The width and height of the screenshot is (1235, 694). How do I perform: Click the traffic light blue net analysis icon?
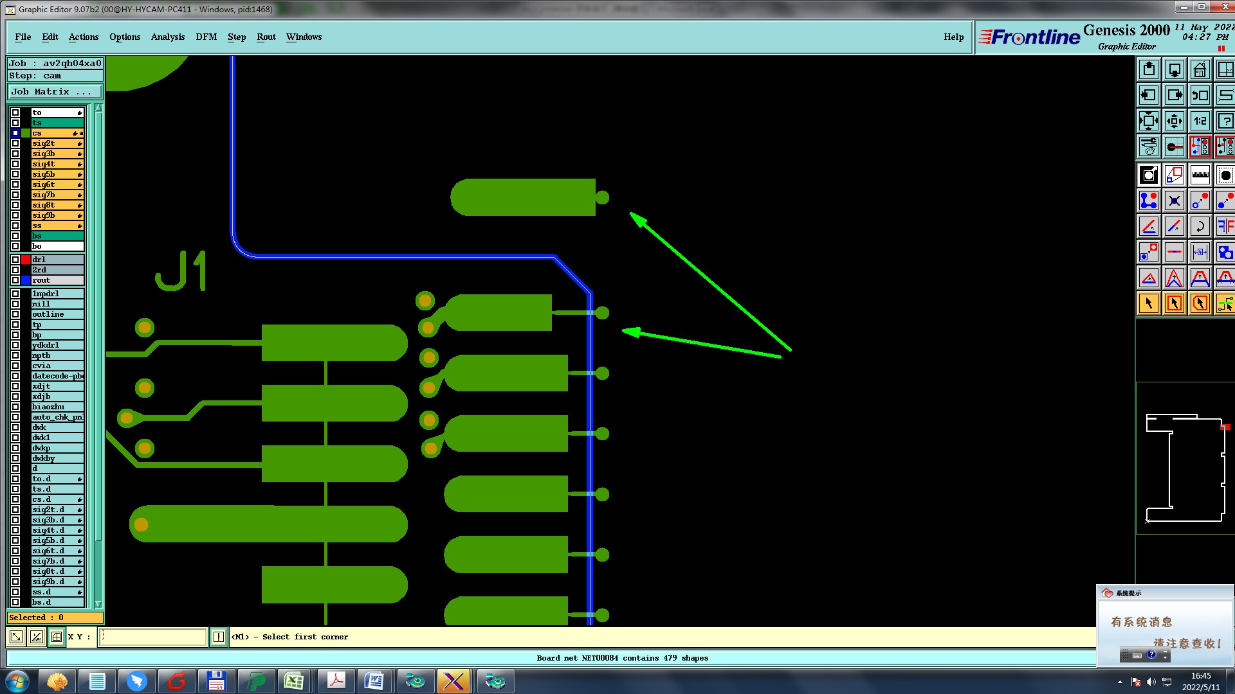click(x=1200, y=147)
